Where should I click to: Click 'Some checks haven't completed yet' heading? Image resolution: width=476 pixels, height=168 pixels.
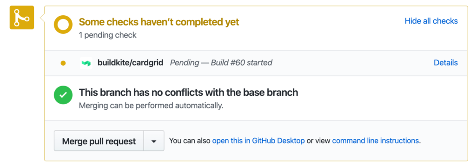(159, 22)
